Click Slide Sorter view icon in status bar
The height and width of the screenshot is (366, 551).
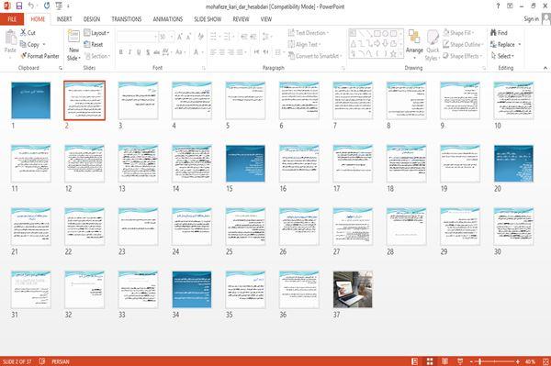(430, 361)
